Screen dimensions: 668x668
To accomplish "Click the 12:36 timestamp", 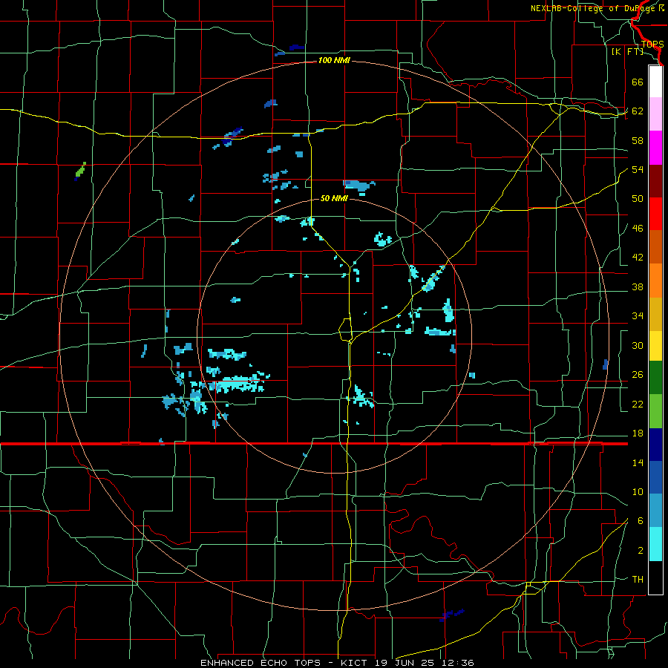I will (459, 663).
